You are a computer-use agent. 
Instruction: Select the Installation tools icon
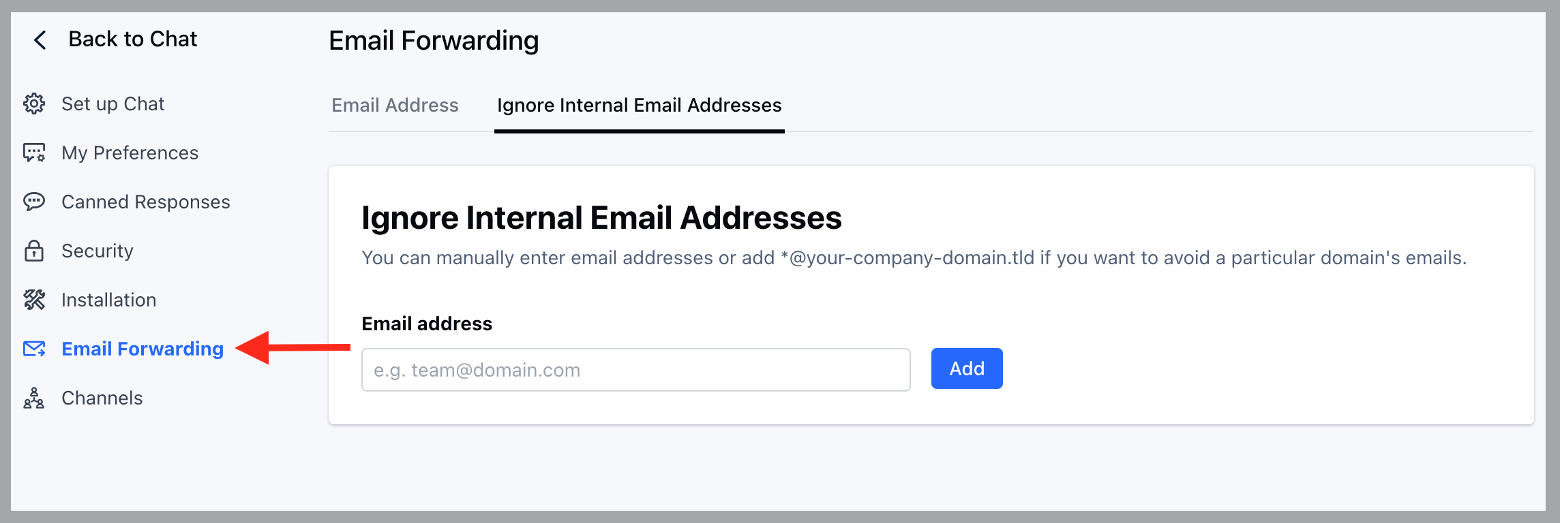[x=34, y=300]
